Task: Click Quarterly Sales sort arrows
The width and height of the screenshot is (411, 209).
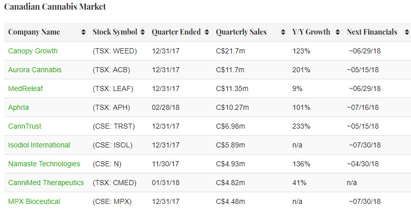Action: pos(283,32)
